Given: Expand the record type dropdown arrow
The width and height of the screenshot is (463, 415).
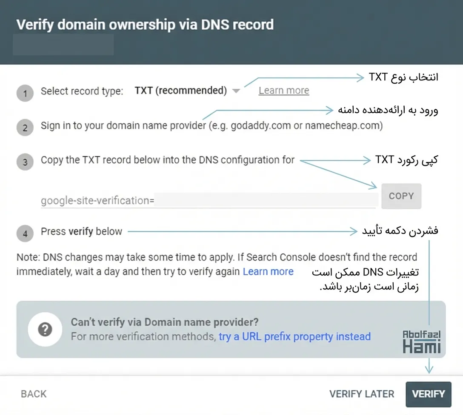Looking at the screenshot, I should coord(236,91).
